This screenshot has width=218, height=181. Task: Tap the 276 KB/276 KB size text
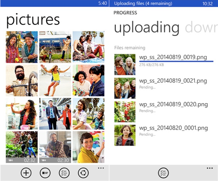pos(152,65)
